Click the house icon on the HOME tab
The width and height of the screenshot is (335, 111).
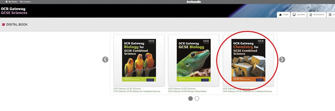(x=281, y=15)
